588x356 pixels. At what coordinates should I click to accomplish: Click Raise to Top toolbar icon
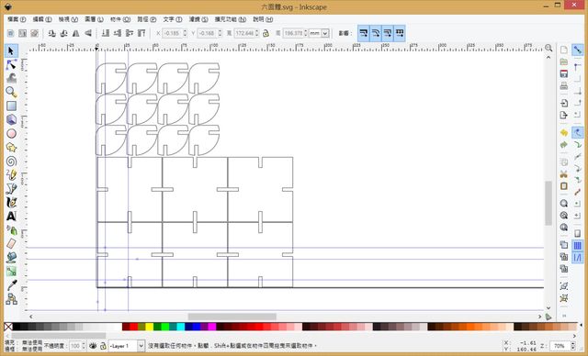point(141,33)
